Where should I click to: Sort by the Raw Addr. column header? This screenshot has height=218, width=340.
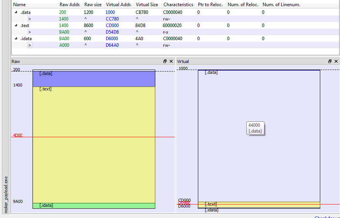coord(69,5)
